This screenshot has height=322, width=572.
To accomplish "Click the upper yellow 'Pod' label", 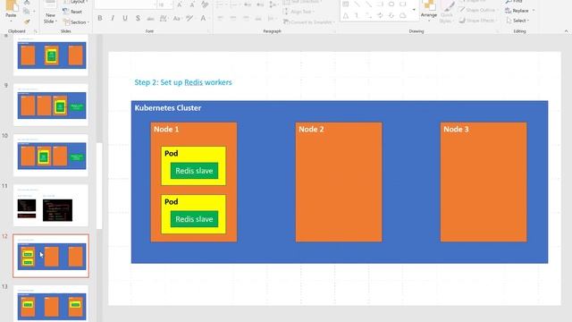I will click(172, 153).
